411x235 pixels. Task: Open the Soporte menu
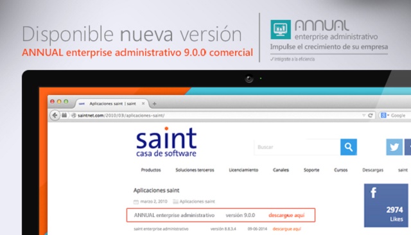pyautogui.click(x=311, y=170)
